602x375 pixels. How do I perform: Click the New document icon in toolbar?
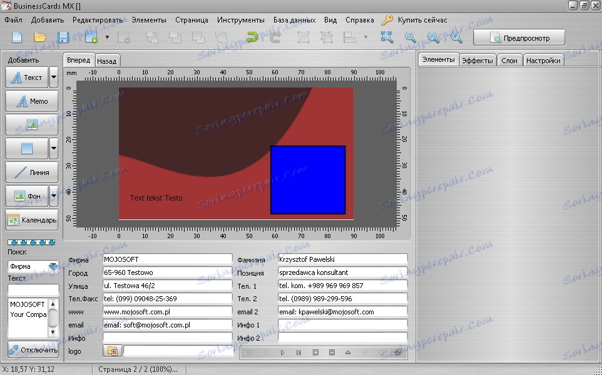[17, 37]
